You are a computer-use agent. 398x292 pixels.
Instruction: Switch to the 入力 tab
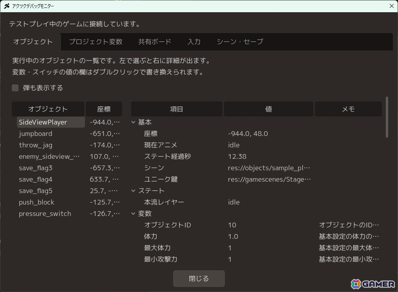(x=194, y=42)
